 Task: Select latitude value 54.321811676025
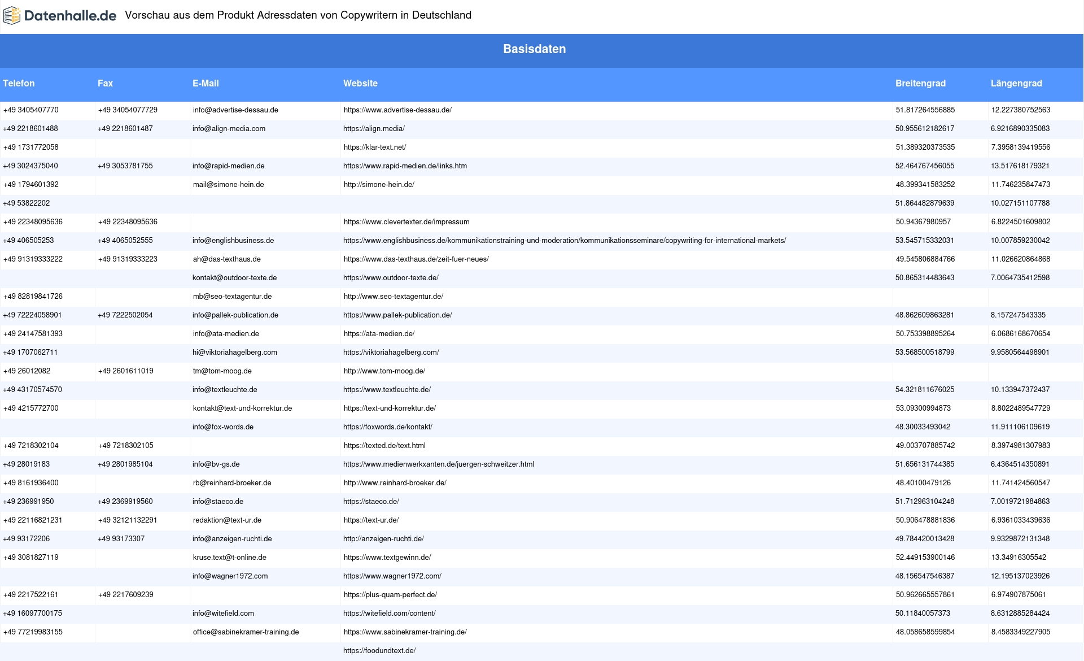coord(925,390)
